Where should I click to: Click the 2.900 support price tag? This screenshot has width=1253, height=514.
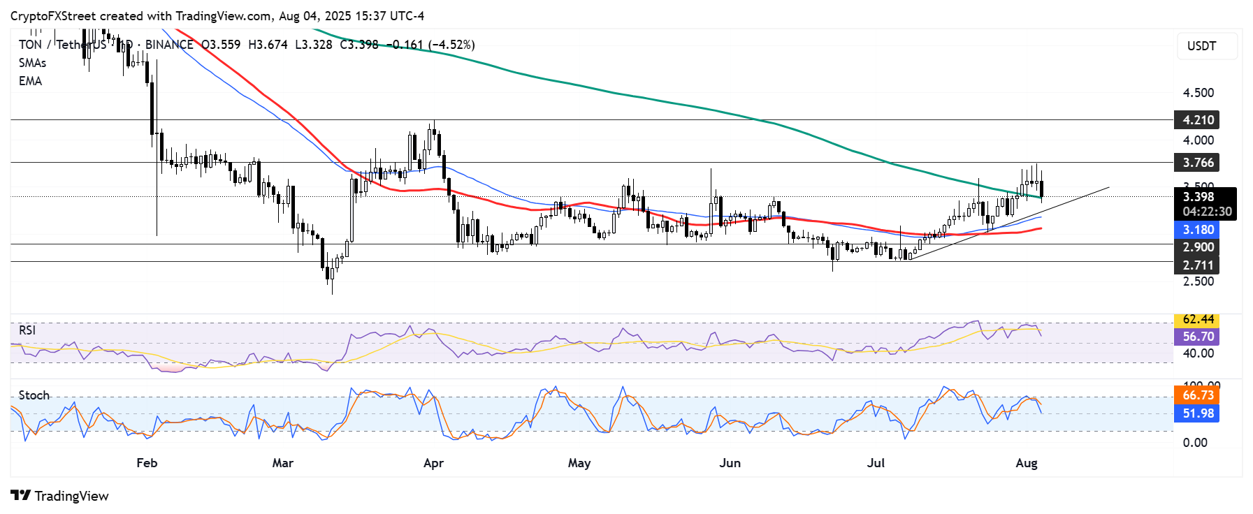click(x=1197, y=247)
